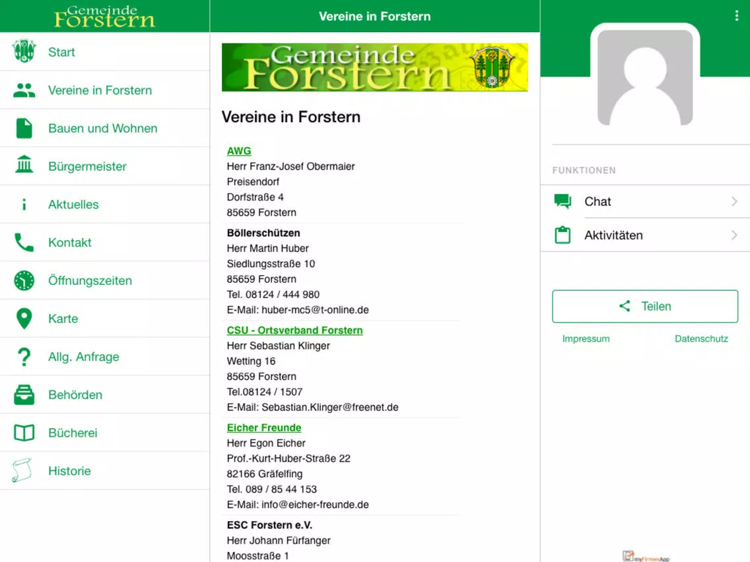Expand Aktivitäten using its chevron arrow
The image size is (750, 562).
(734, 235)
